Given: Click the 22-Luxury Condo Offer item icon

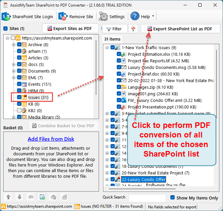Looking at the screenshot, I should [118, 179].
